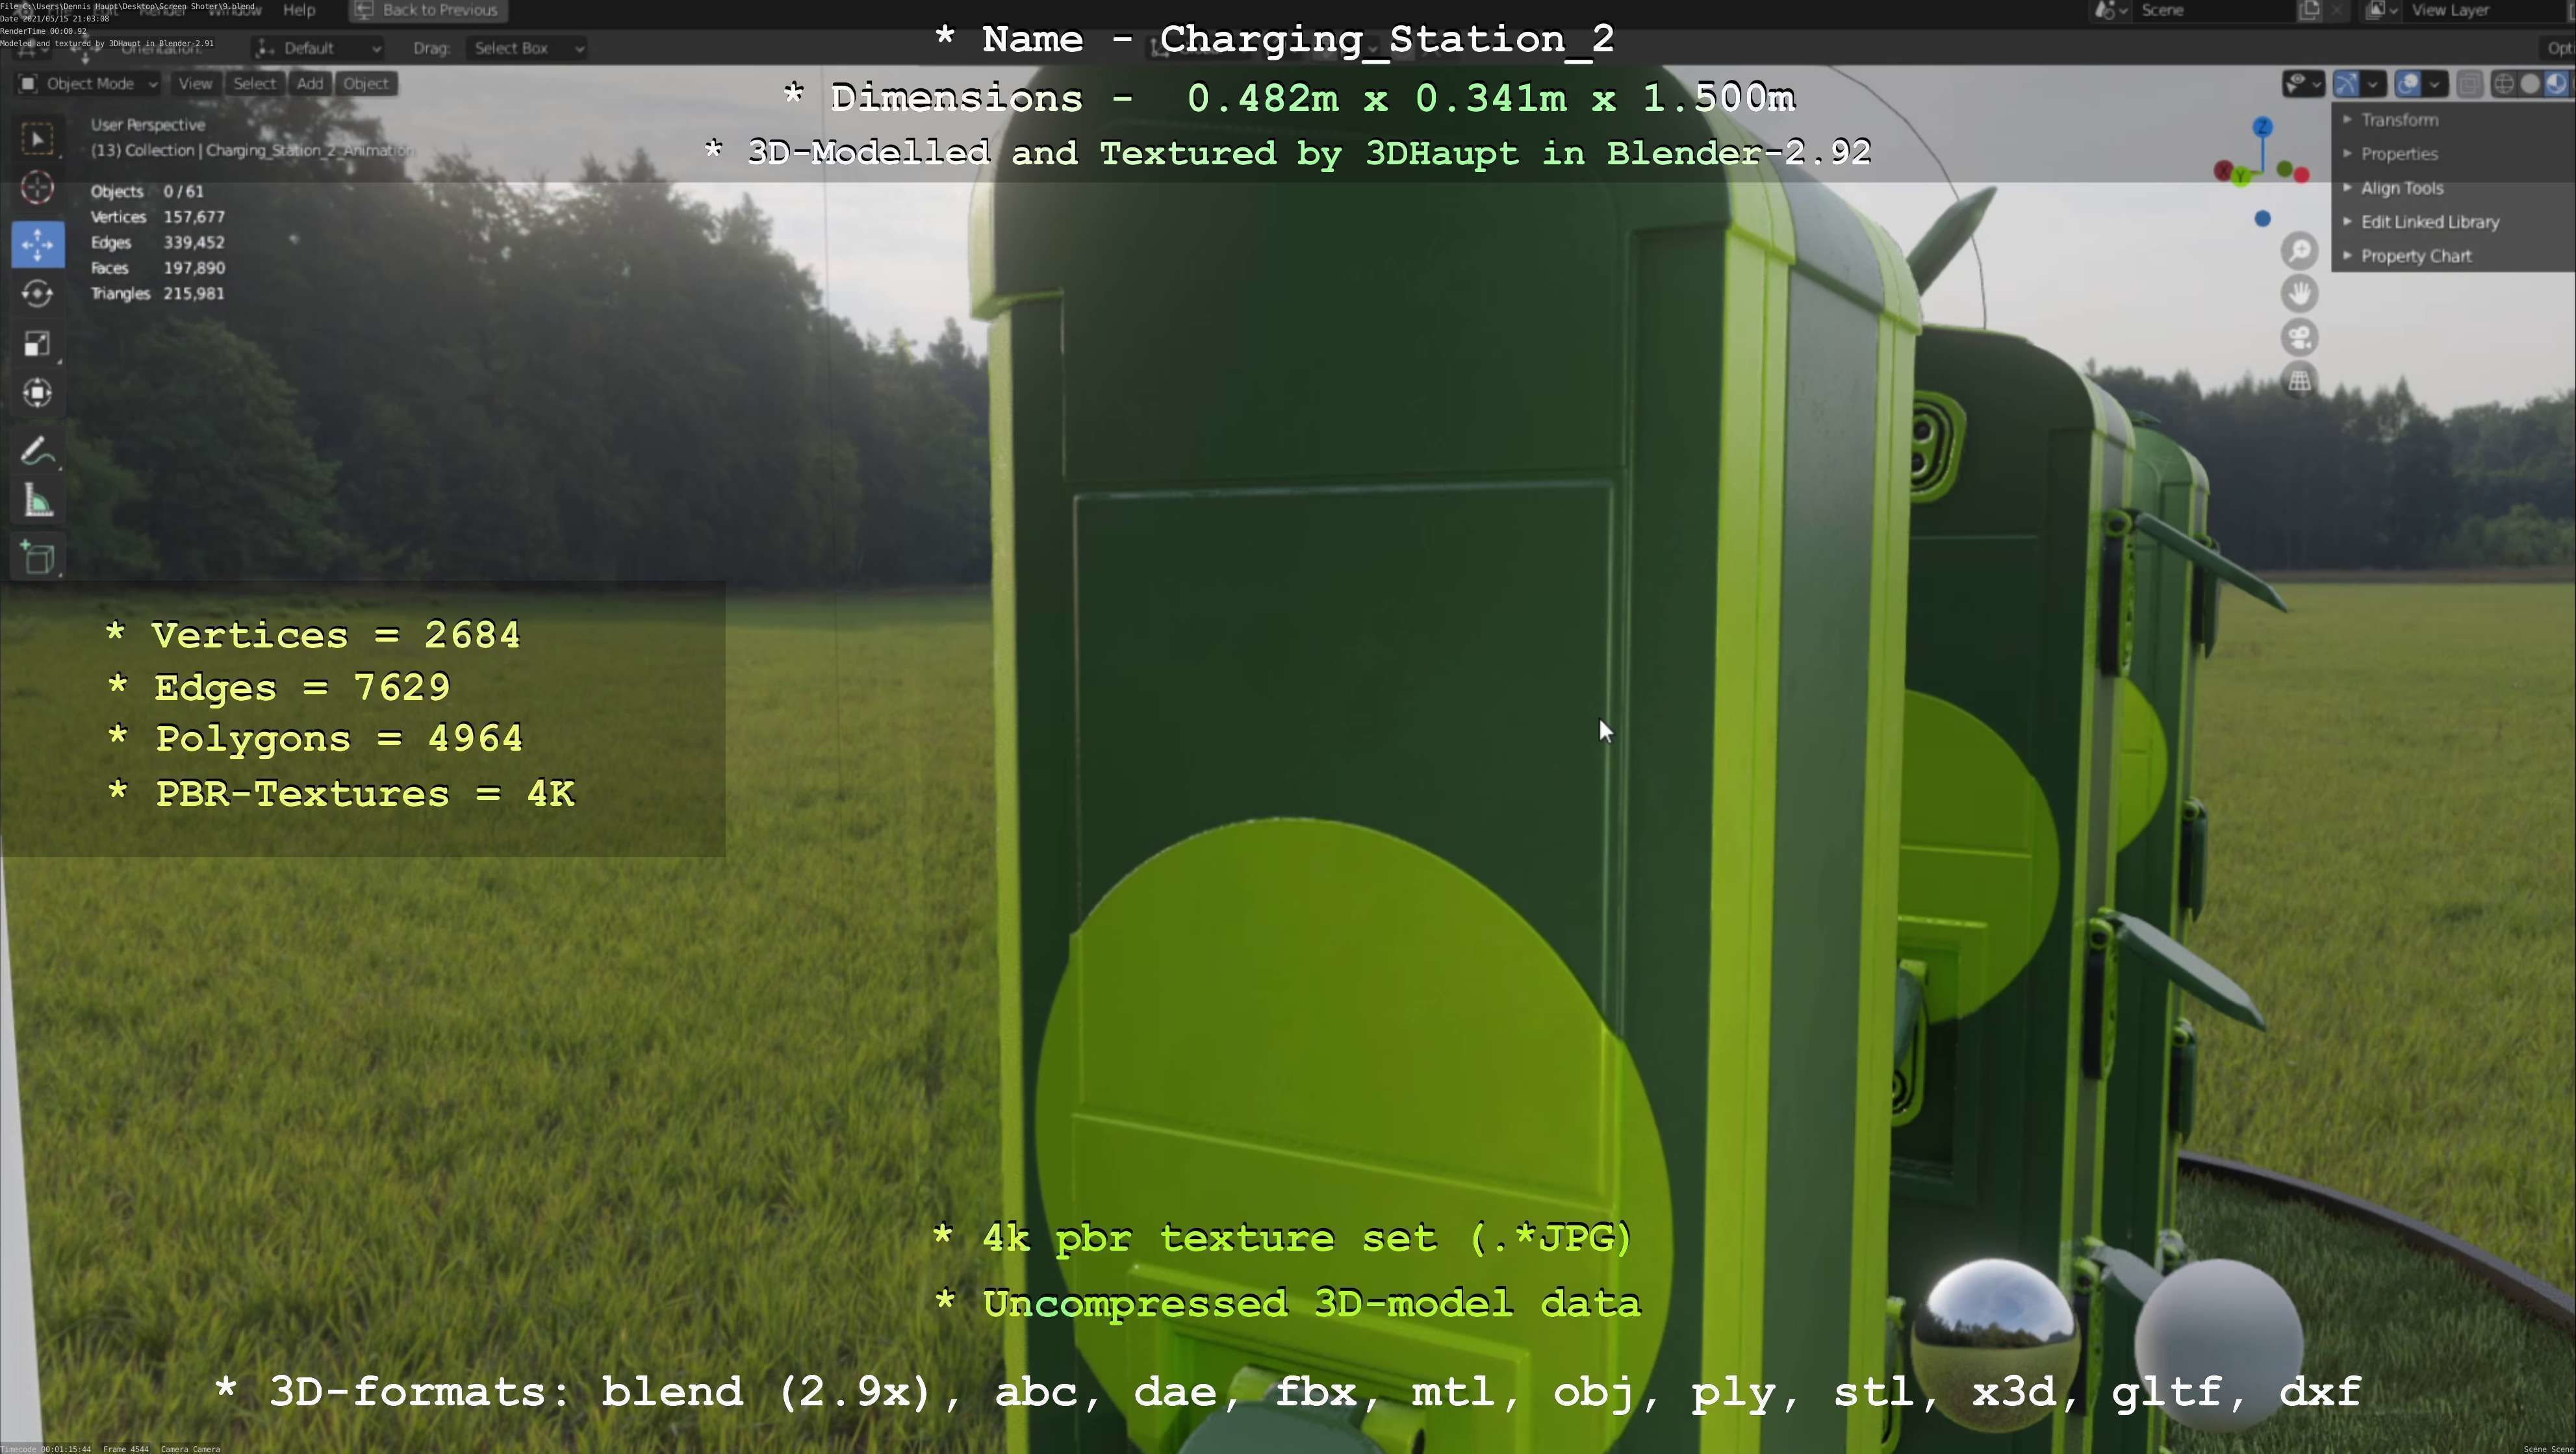Select the Cursor tool in toolbar
Image resolution: width=2576 pixels, height=1454 pixels.
click(x=37, y=188)
